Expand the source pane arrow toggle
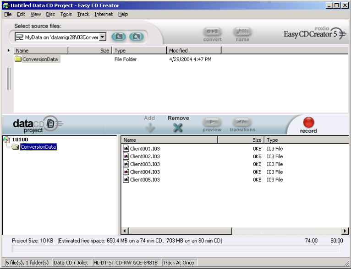The image size is (351, 269). 9,50
